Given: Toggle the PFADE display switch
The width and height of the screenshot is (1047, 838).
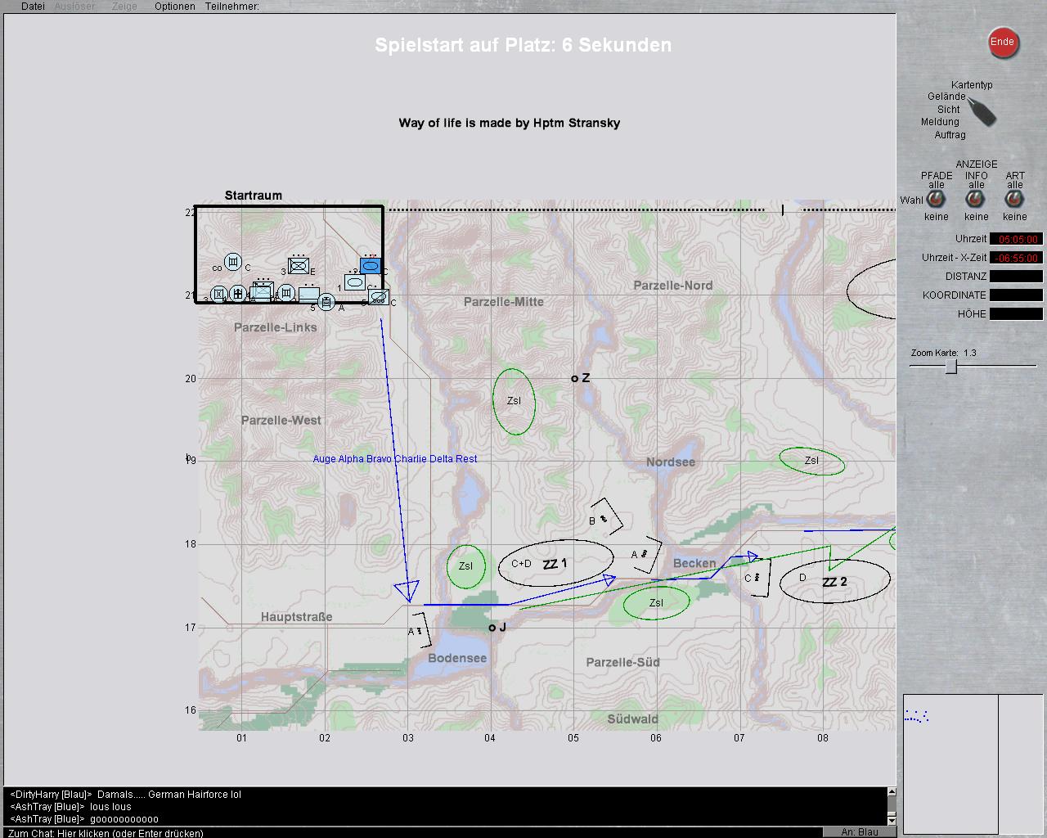Looking at the screenshot, I should click(x=936, y=199).
